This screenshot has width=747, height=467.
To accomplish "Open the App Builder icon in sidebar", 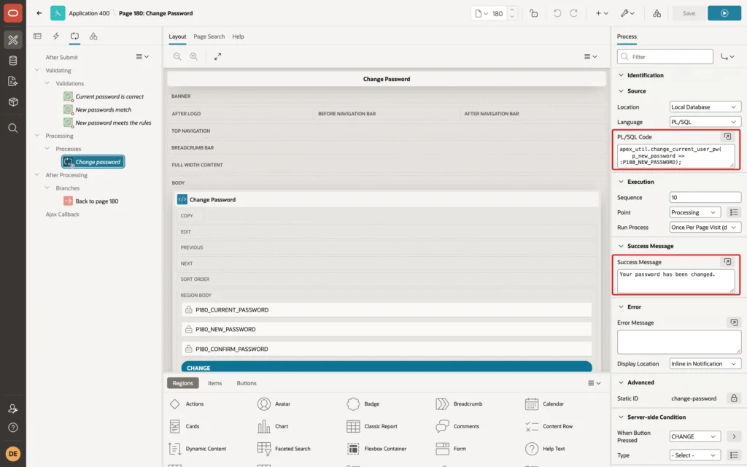I will [x=13, y=40].
